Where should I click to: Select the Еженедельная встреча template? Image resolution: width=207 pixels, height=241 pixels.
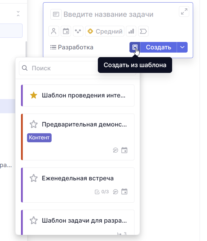point(78,178)
